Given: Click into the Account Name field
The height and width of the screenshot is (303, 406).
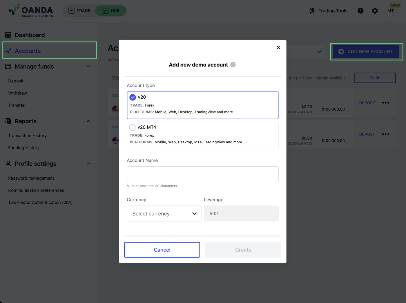Looking at the screenshot, I should coord(202,174).
